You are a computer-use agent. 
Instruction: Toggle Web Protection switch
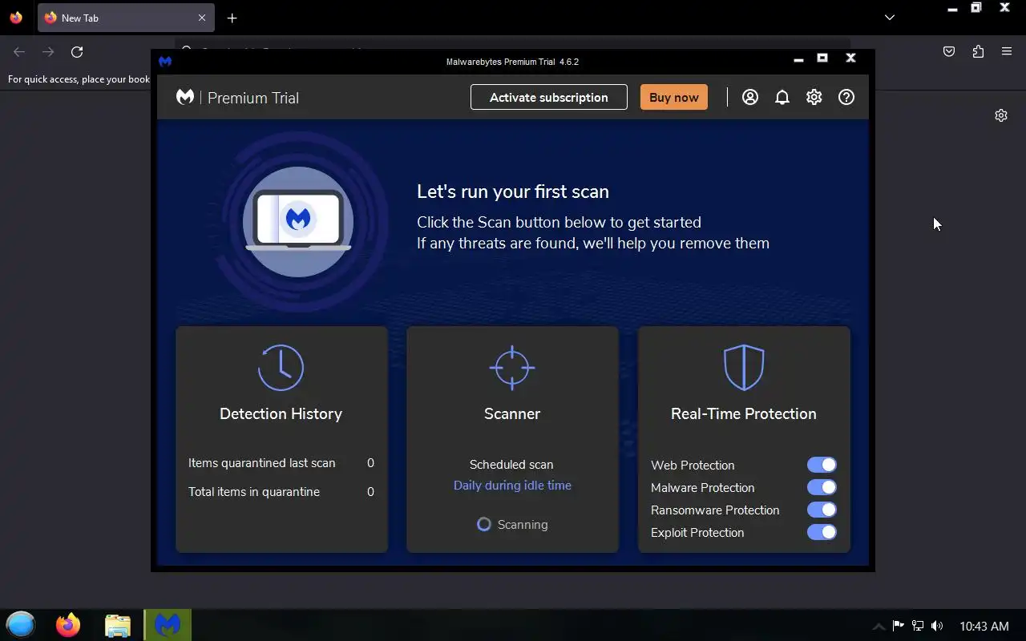click(822, 465)
